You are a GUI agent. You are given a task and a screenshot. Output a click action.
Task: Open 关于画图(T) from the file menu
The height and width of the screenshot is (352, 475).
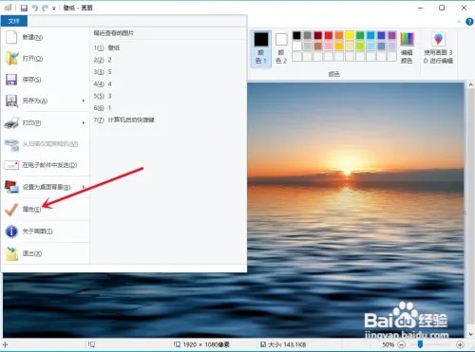pyautogui.click(x=45, y=232)
